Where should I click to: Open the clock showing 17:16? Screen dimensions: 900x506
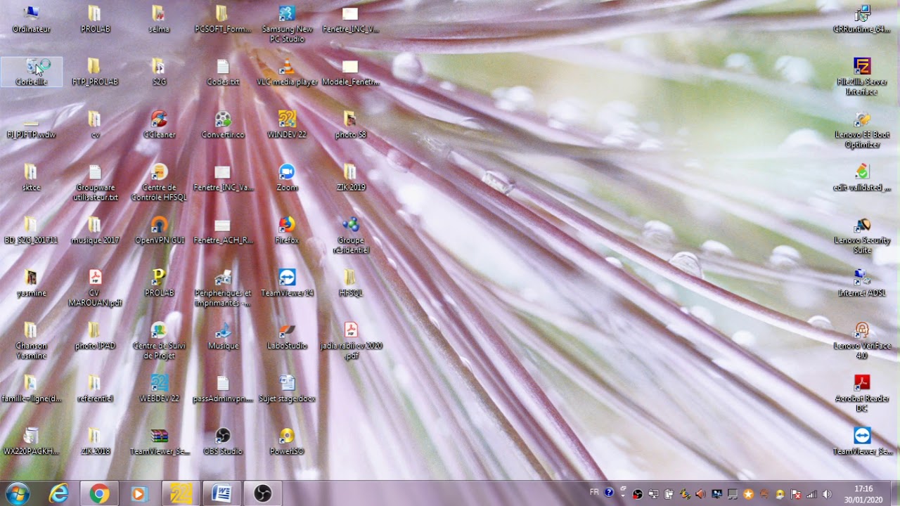coord(863,494)
